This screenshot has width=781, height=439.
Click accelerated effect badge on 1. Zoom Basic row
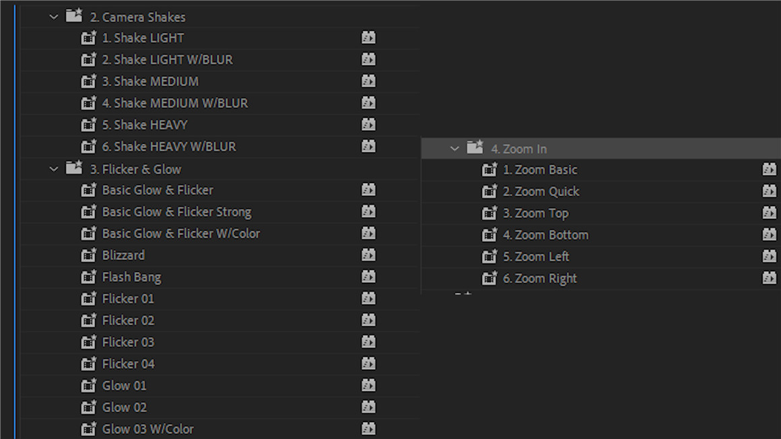pyautogui.click(x=770, y=170)
